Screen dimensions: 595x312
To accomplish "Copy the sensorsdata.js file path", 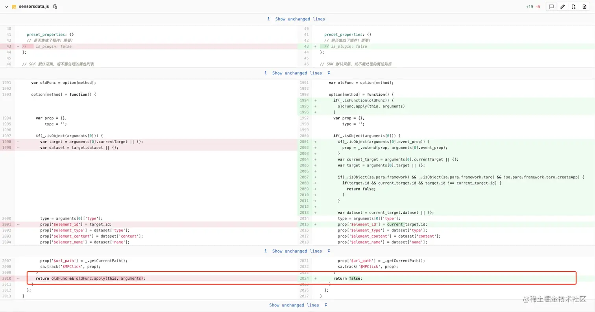I will pyautogui.click(x=55, y=7).
